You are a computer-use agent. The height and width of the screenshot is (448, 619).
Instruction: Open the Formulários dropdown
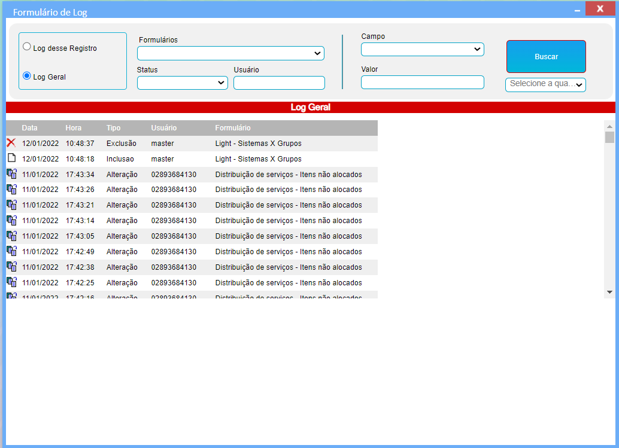tap(230, 53)
